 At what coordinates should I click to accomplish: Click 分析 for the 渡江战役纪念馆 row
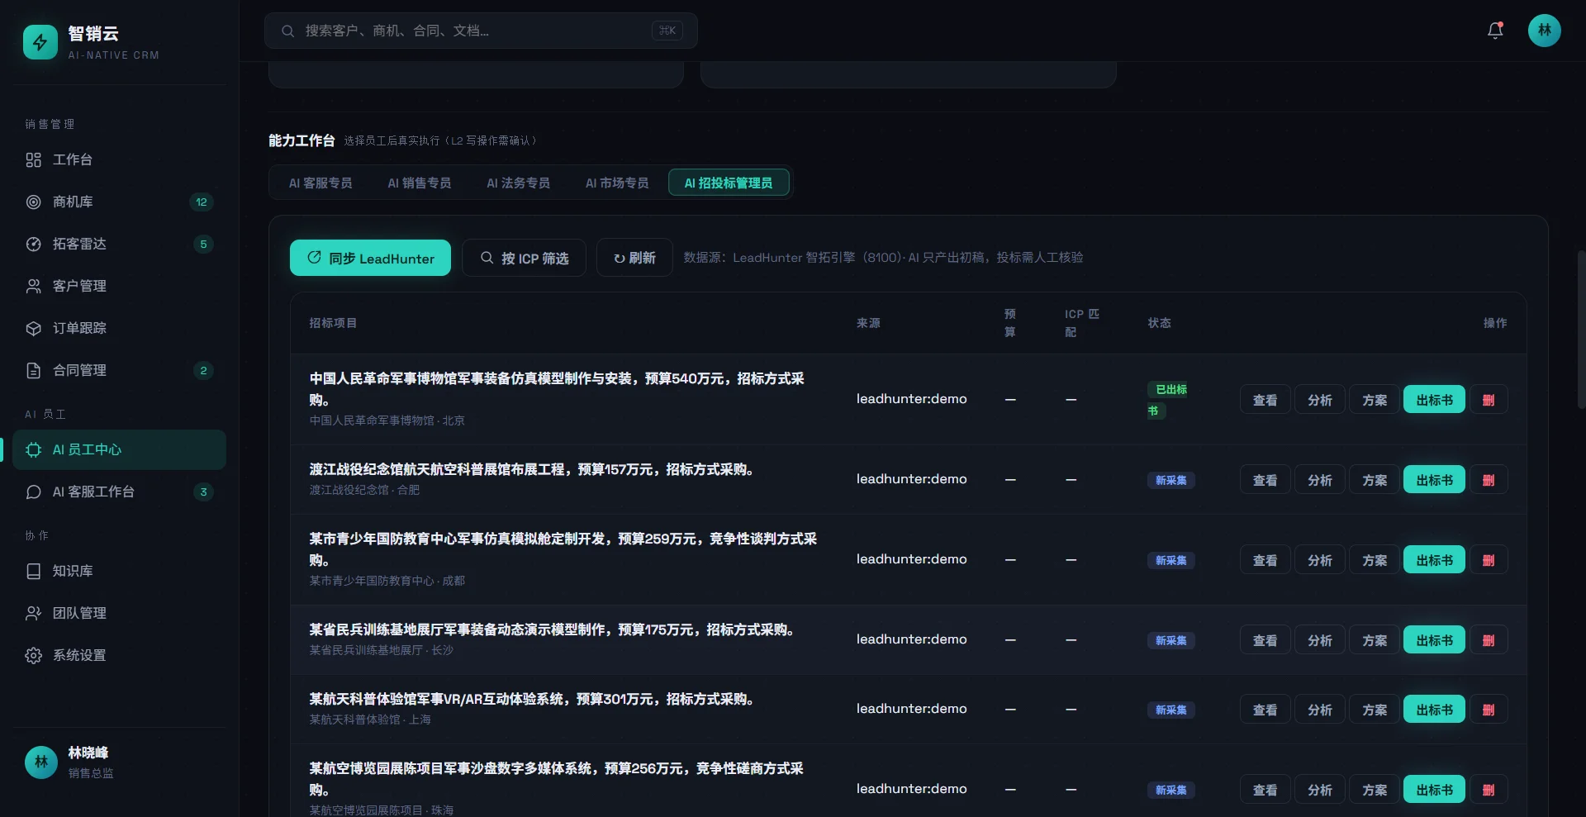point(1319,480)
